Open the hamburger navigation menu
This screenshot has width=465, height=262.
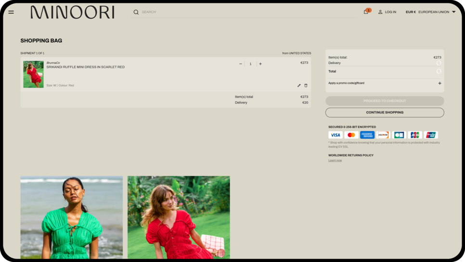click(11, 12)
